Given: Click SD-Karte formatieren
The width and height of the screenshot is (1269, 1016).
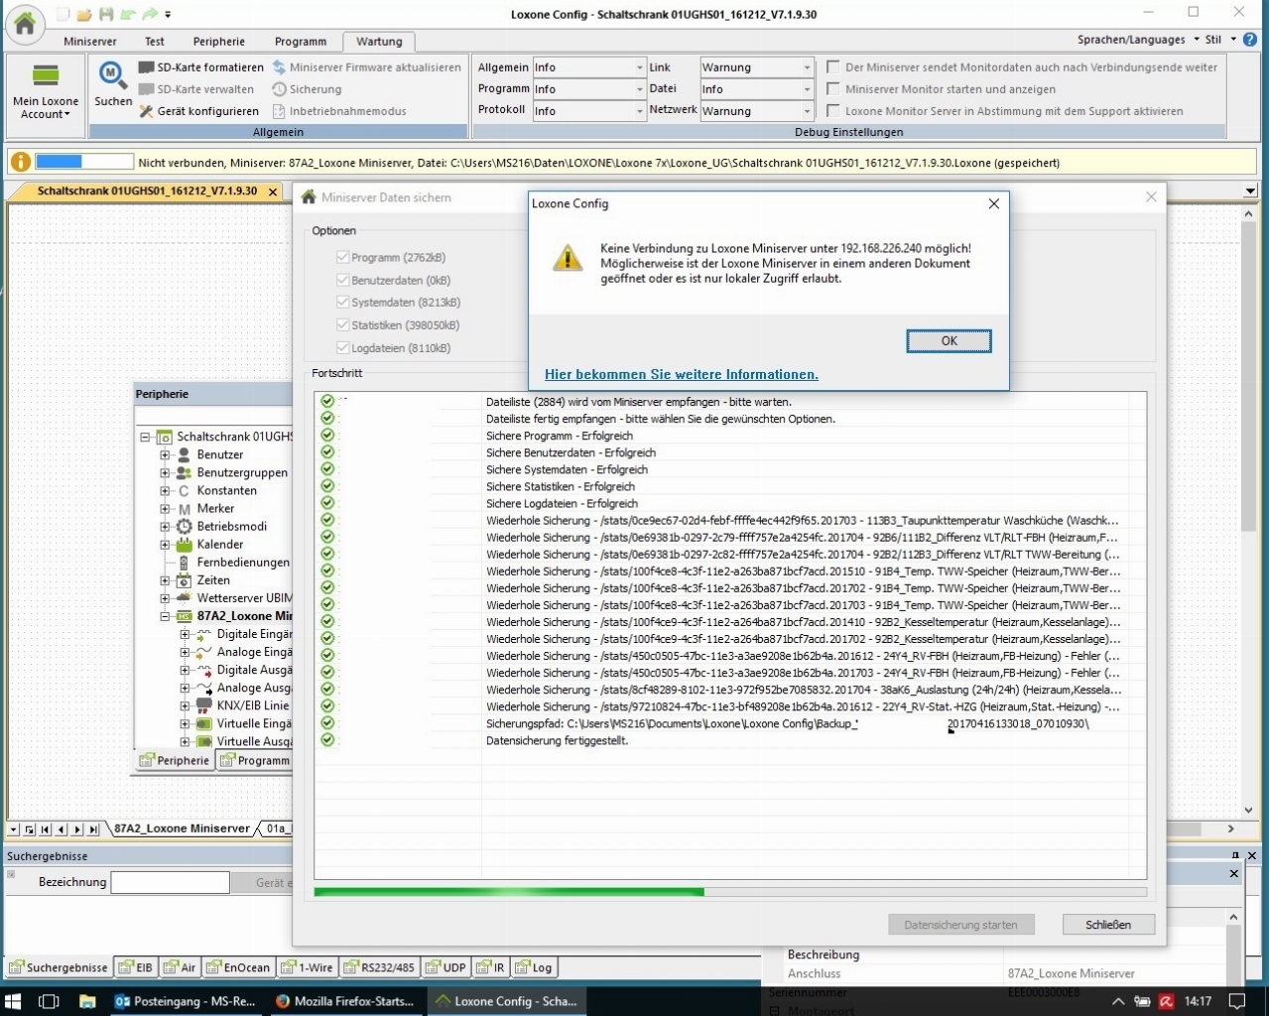Looking at the screenshot, I should 201,67.
